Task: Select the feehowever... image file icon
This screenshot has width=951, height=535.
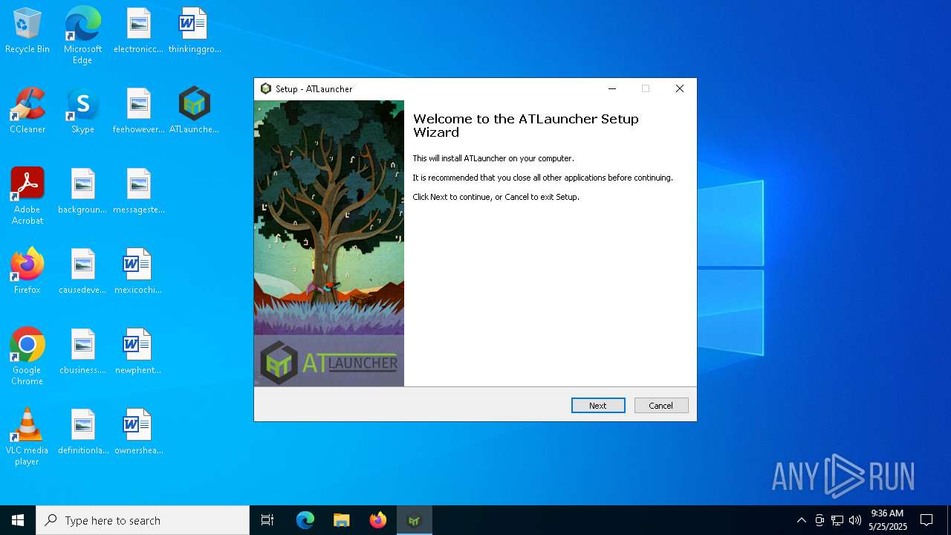Action: pos(138,111)
